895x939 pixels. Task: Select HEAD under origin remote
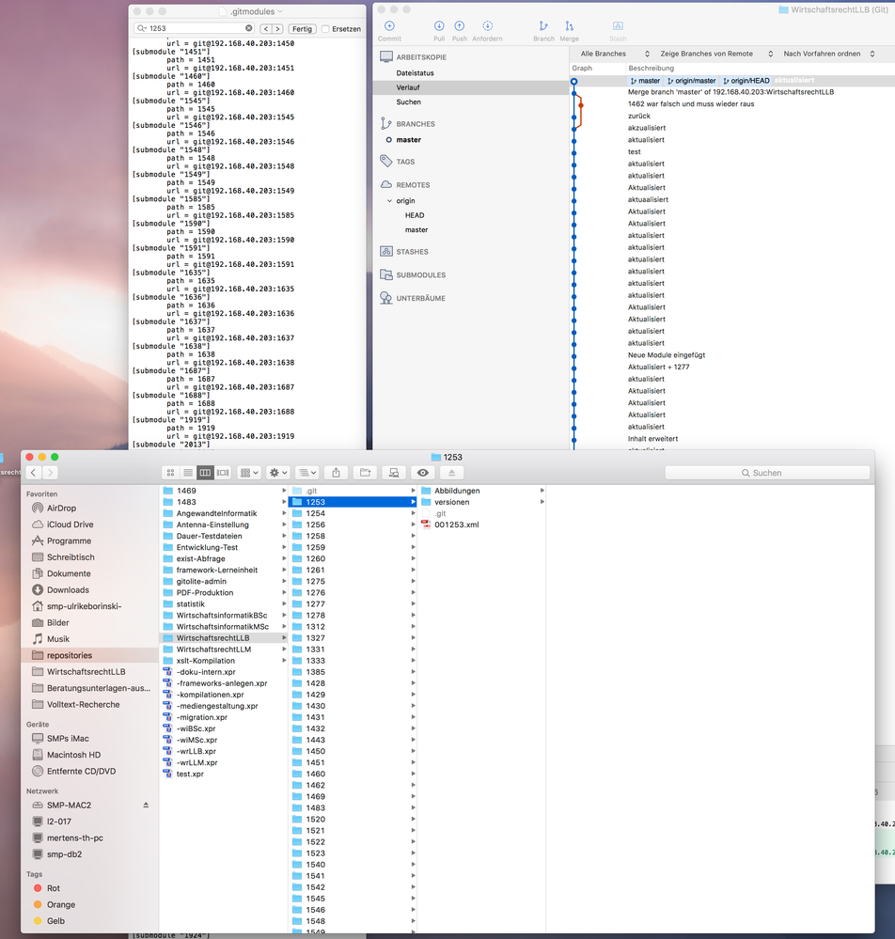coord(415,215)
